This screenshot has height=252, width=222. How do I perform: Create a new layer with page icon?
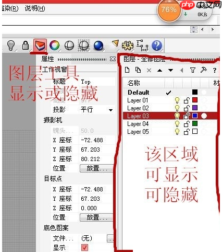click(x=127, y=70)
